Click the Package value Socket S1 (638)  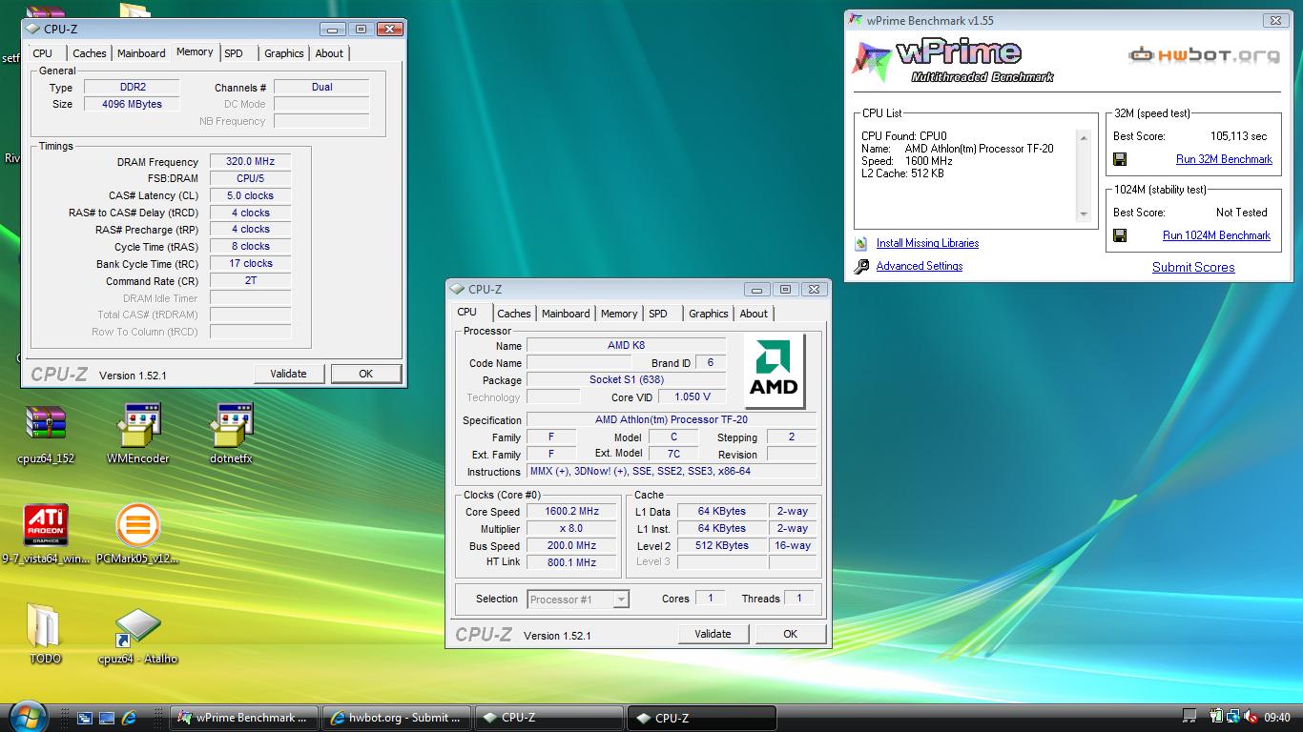click(x=626, y=380)
